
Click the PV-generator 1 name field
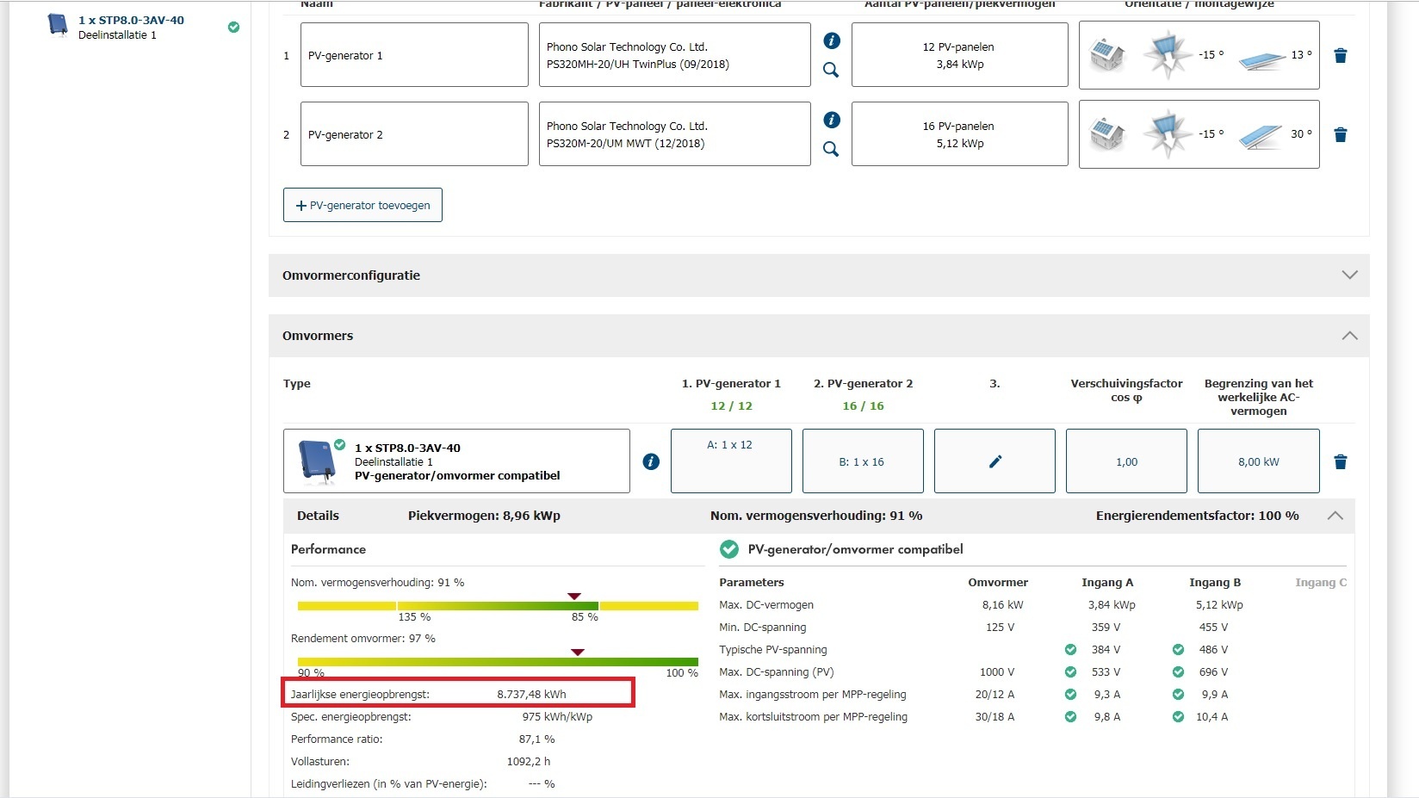414,55
